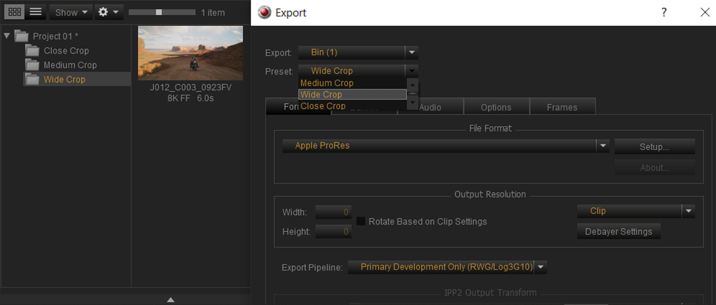Select the J012_C003_0923FV clip thumbnail
This screenshot has height=305, width=716.
[190, 53]
